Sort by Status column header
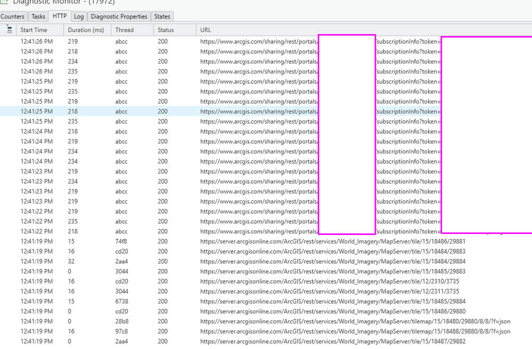532x349 pixels. (175, 30)
